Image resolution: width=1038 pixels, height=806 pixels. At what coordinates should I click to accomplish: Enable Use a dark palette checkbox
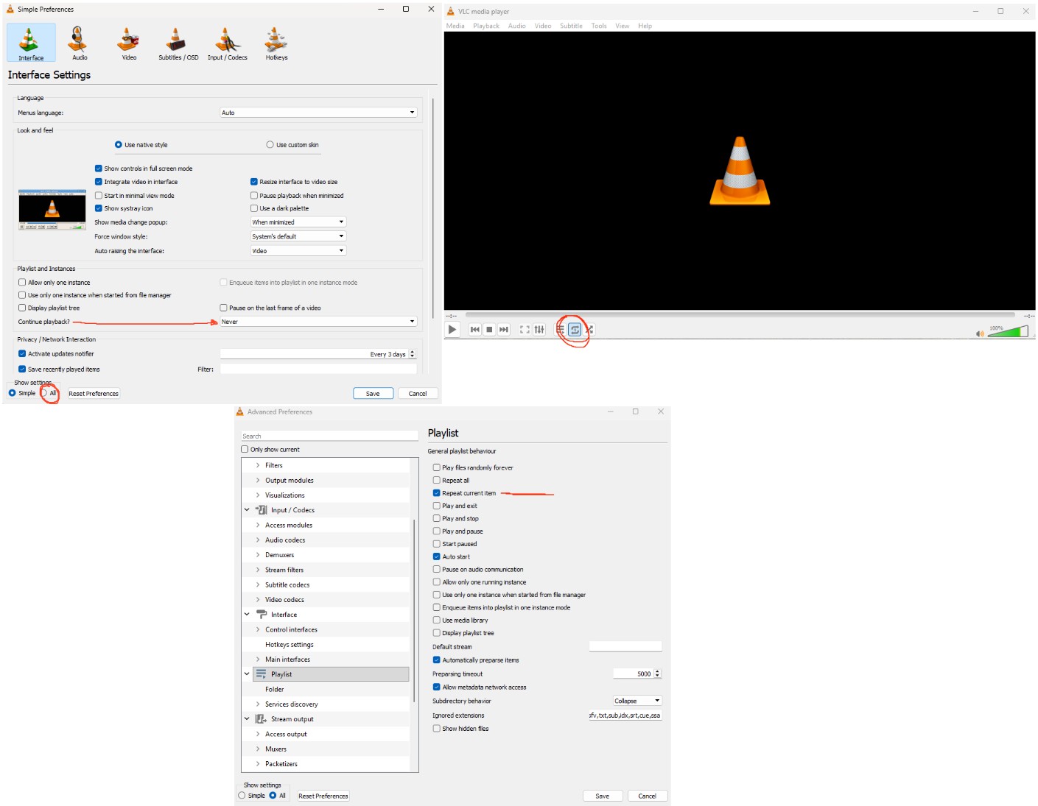point(254,208)
